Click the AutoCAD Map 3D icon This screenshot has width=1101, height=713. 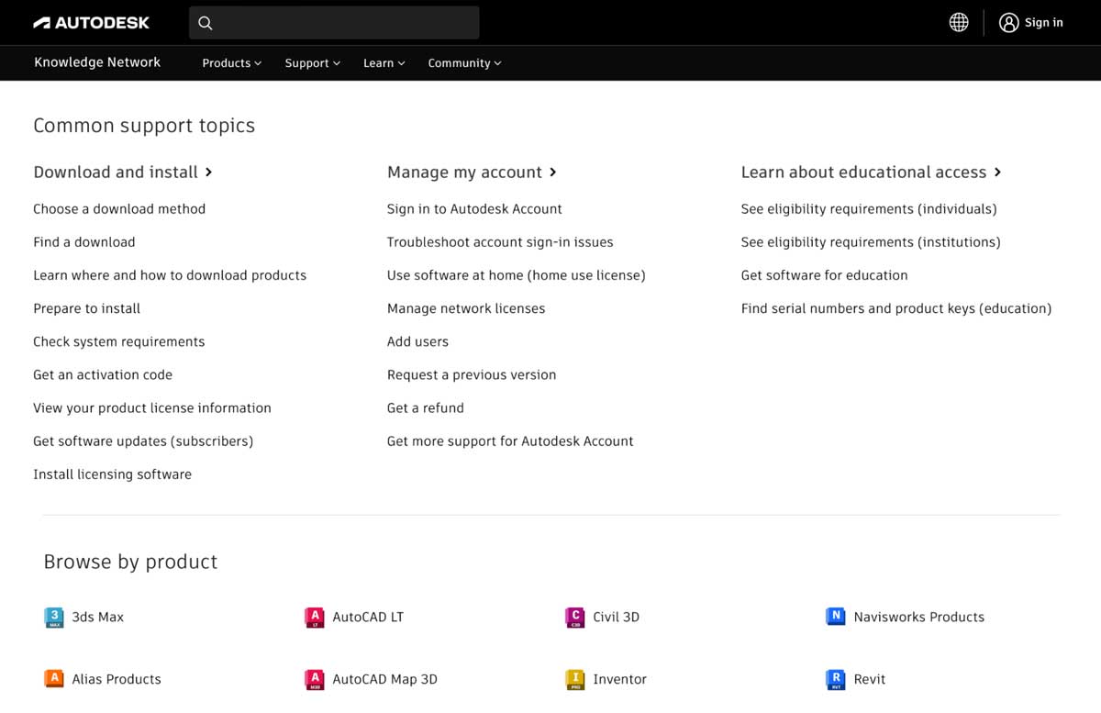click(313, 679)
